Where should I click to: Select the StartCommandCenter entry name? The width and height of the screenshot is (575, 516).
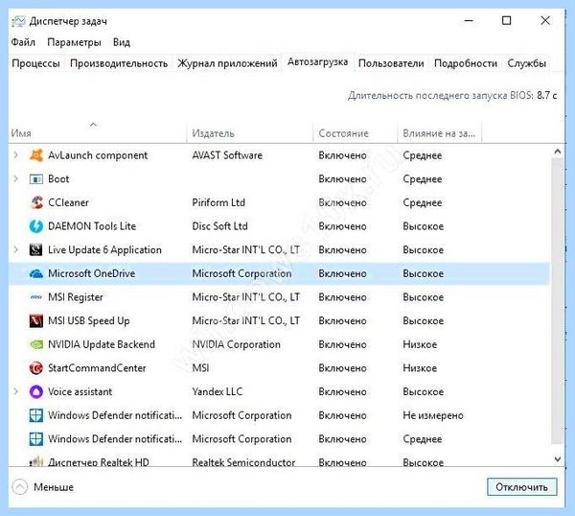point(97,367)
